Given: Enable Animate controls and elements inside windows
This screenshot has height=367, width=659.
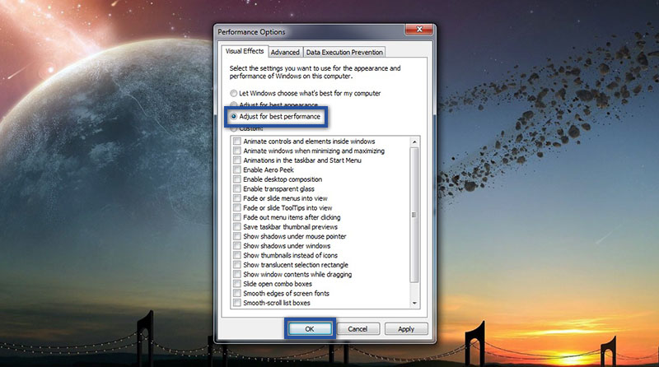Looking at the screenshot, I should coord(238,142).
